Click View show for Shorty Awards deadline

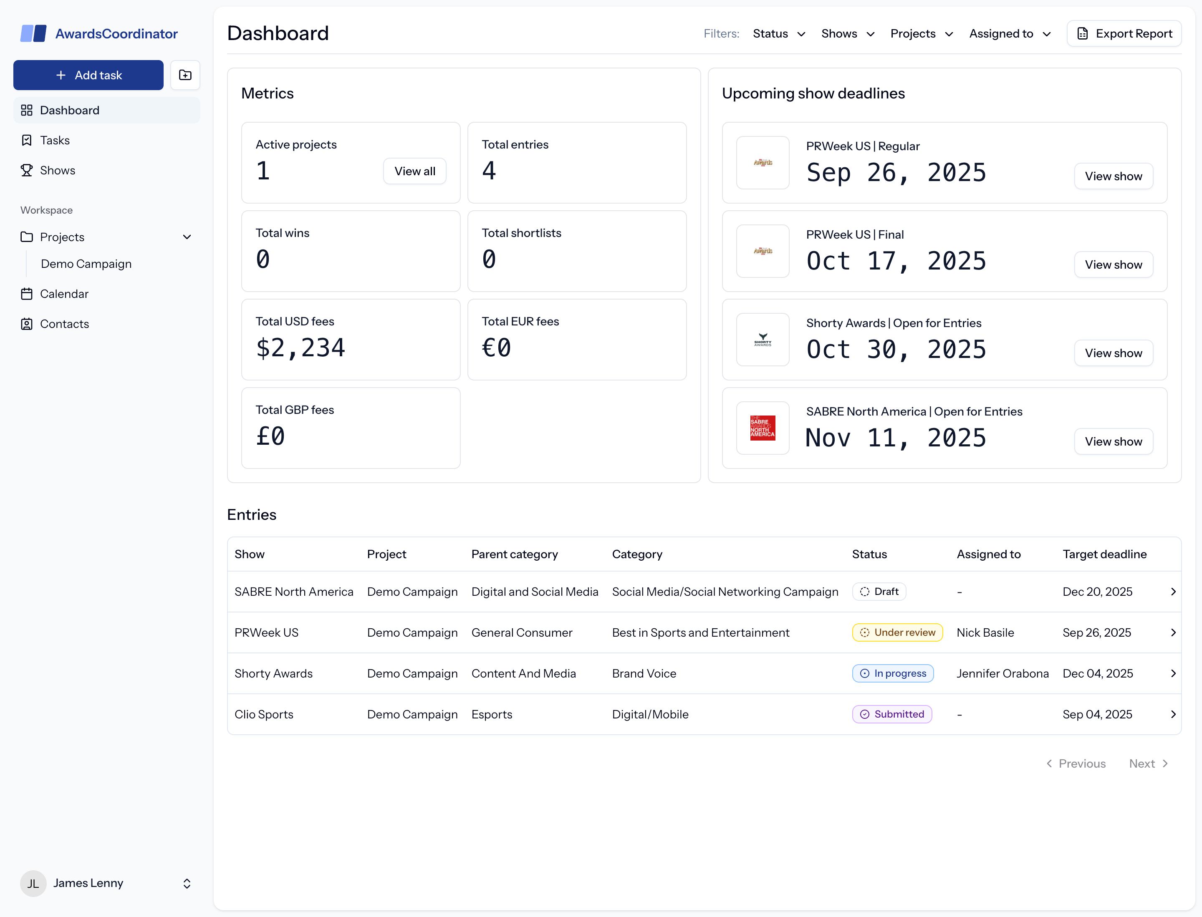[1114, 353]
